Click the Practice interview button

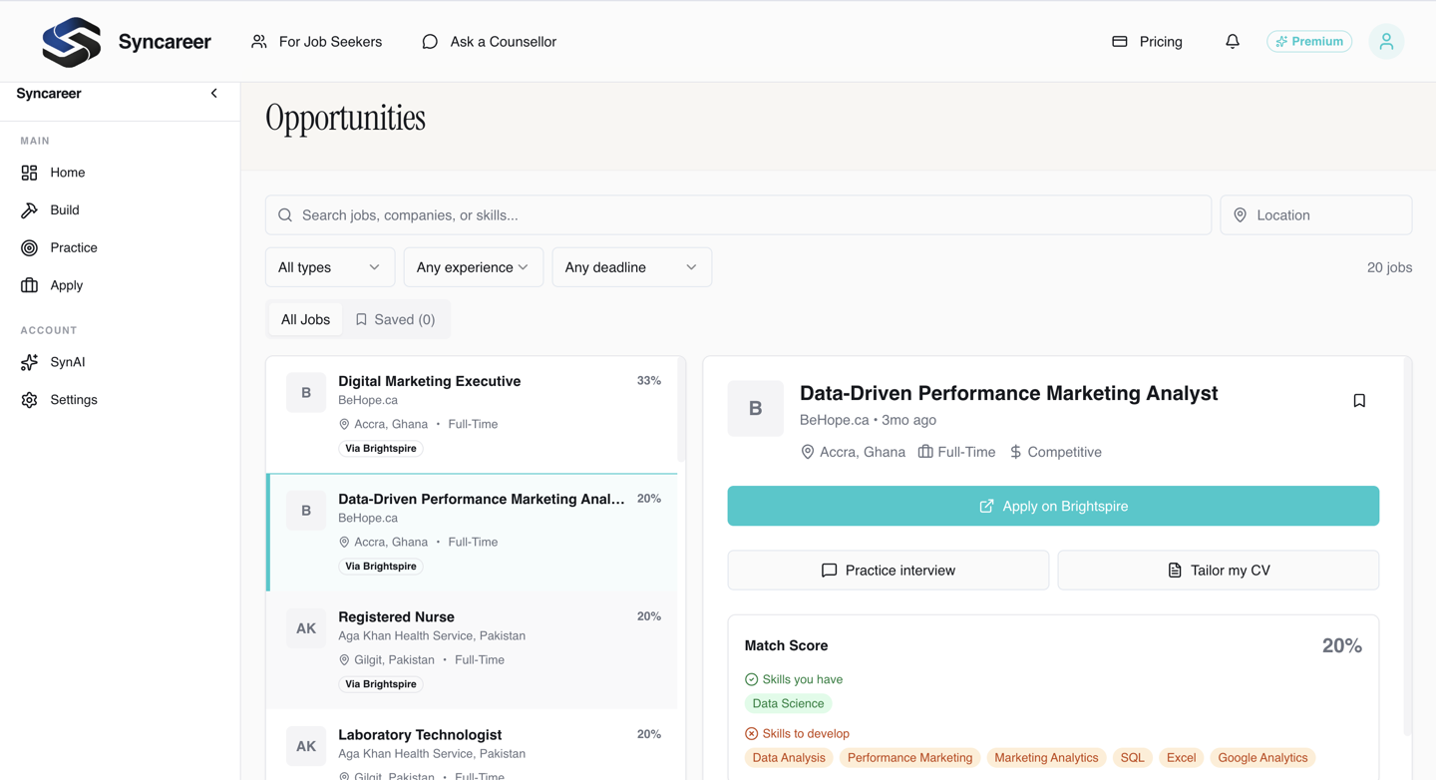click(x=889, y=571)
